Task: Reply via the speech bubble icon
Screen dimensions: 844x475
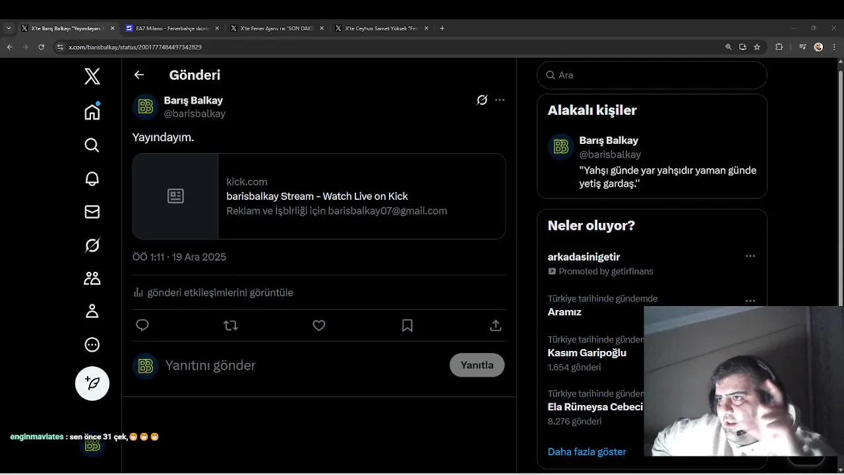Action: [x=142, y=325]
